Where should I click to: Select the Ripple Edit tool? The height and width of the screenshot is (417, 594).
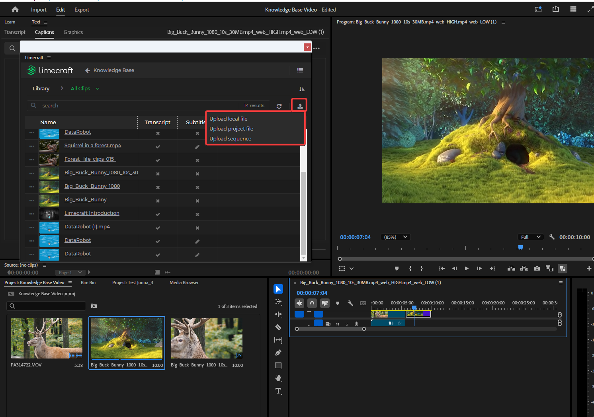[x=278, y=314]
